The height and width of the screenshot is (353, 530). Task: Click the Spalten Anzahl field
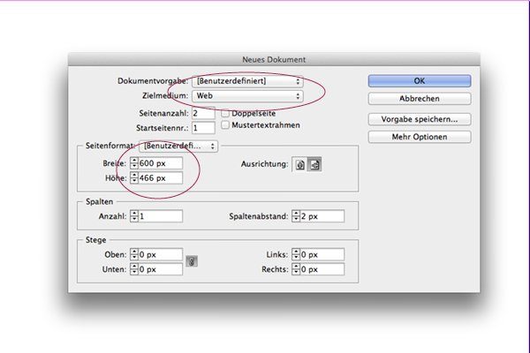click(161, 216)
